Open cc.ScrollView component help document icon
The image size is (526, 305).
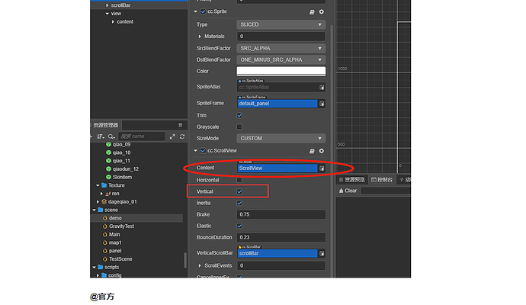click(x=312, y=151)
